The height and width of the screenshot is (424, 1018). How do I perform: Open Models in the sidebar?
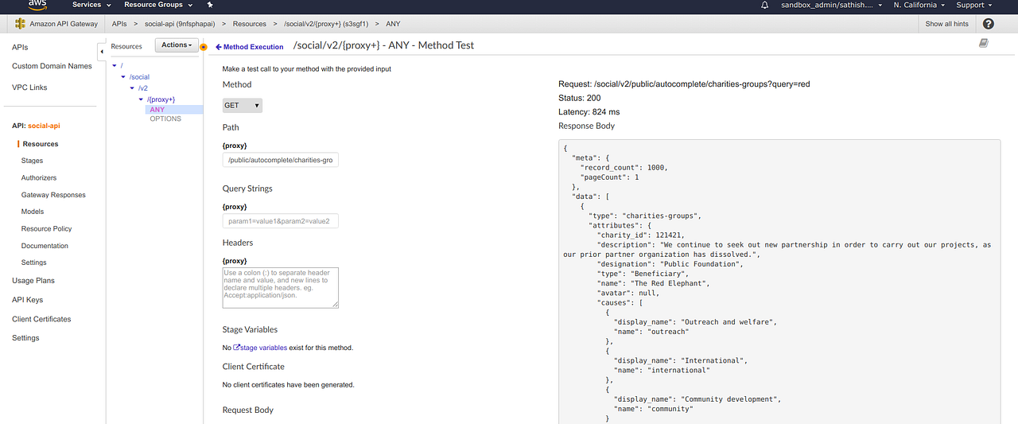[33, 212]
